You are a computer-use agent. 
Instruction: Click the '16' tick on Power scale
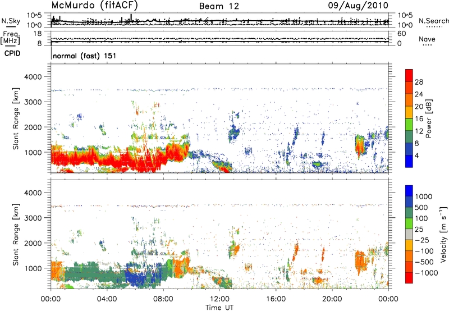419,119
